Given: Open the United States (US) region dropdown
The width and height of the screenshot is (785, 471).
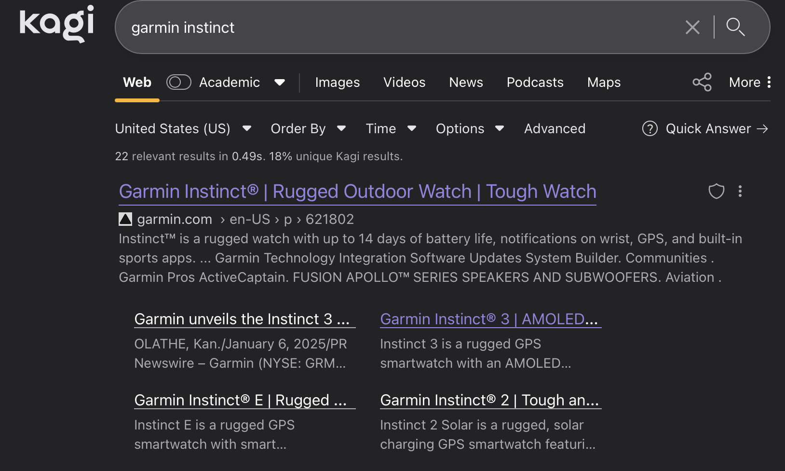Looking at the screenshot, I should click(x=183, y=129).
